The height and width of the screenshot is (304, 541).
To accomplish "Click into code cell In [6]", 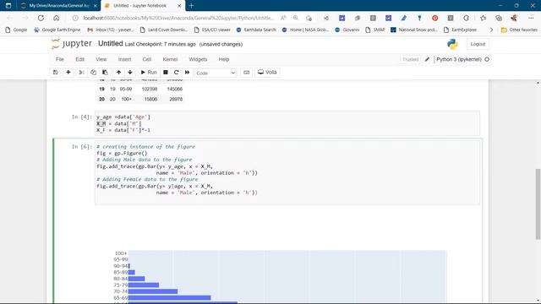I will click(x=287, y=172).
